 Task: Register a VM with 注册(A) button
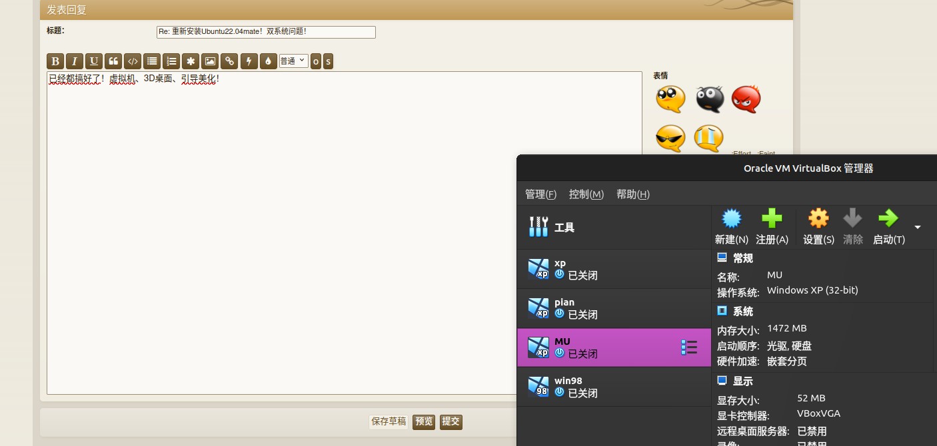pyautogui.click(x=772, y=226)
